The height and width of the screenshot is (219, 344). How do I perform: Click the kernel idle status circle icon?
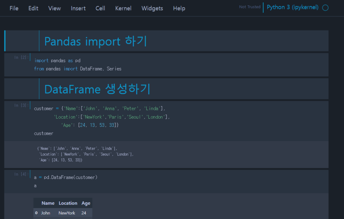tap(325, 8)
